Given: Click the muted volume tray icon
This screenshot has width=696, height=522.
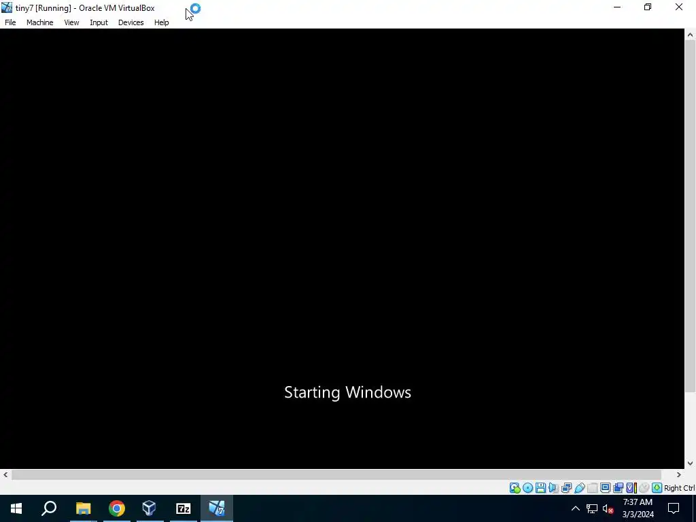Looking at the screenshot, I should pos(608,508).
